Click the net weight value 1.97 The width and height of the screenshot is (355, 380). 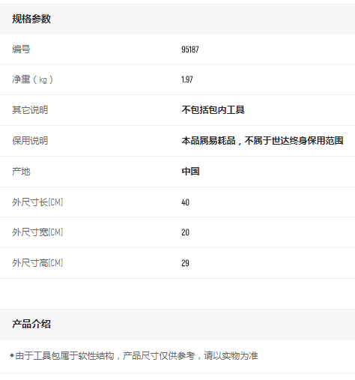(x=187, y=79)
